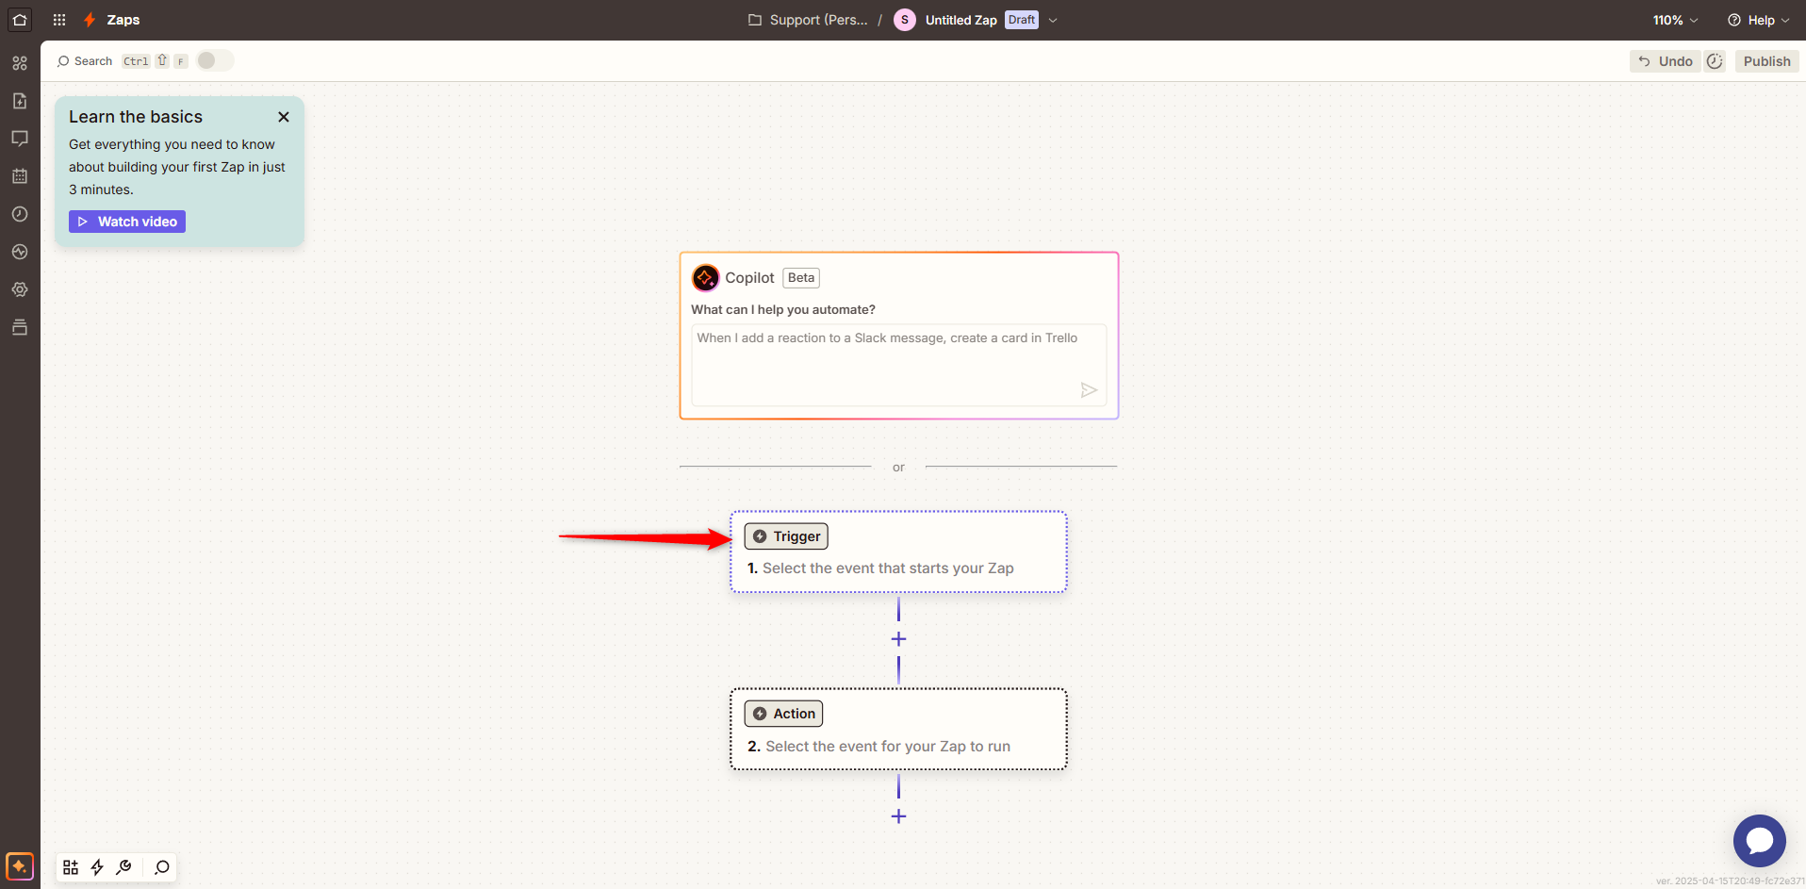Open the settings gear in left sidebar

pyautogui.click(x=20, y=289)
